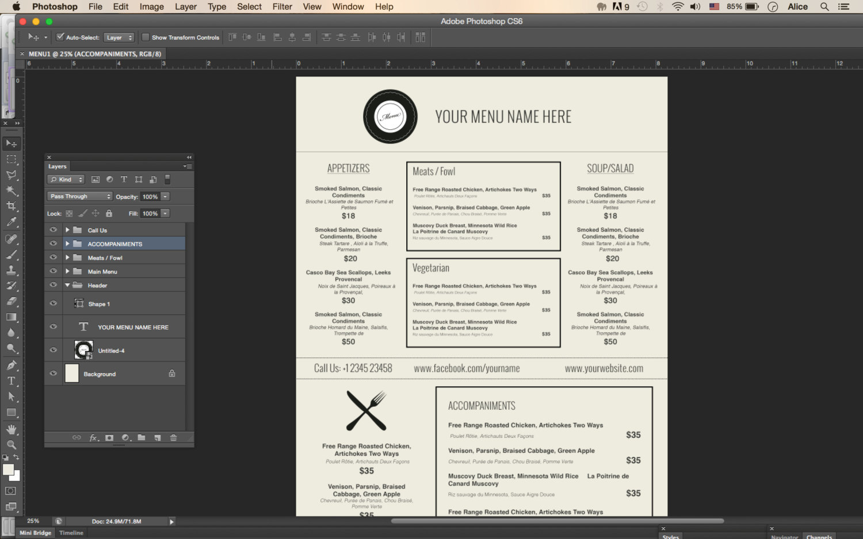The width and height of the screenshot is (863, 539).
Task: Select the Zoom tool in toolbox
Action: (x=11, y=445)
